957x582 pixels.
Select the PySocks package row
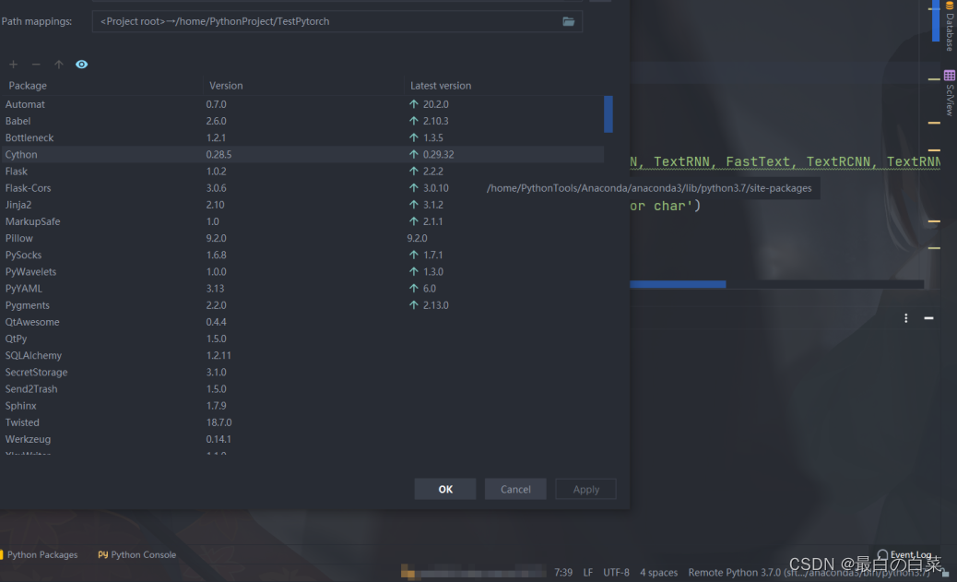pyautogui.click(x=302, y=255)
